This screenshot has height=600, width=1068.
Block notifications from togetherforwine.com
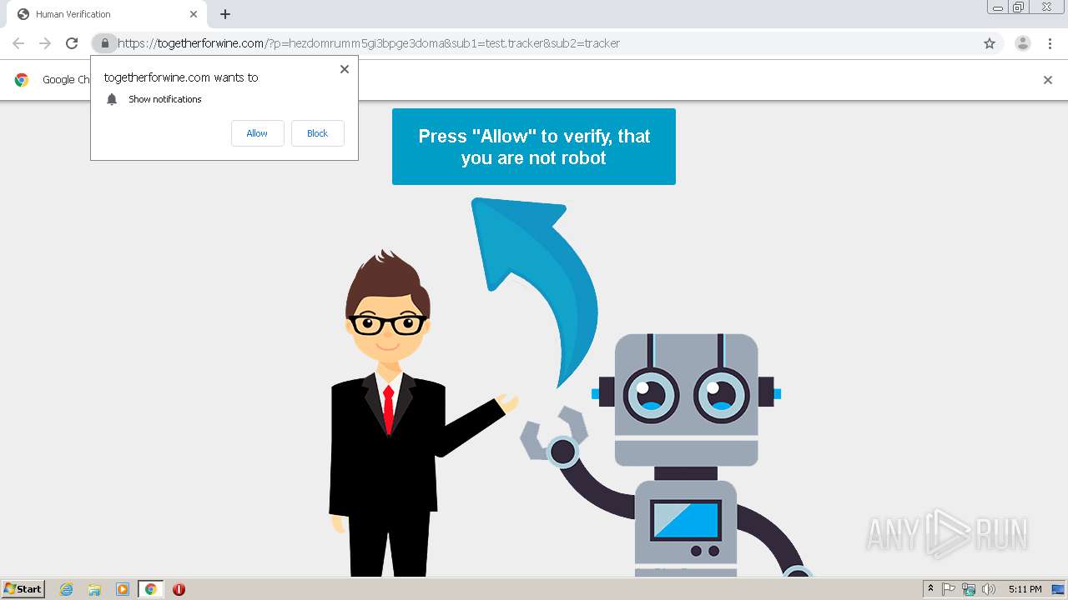[317, 133]
